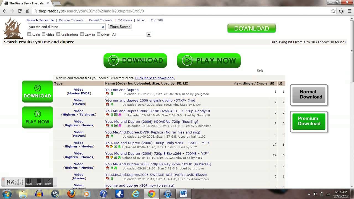The width and height of the screenshot is (354, 199).
Task: Click the top-right green DOWNLOAD banner
Action: point(251,28)
